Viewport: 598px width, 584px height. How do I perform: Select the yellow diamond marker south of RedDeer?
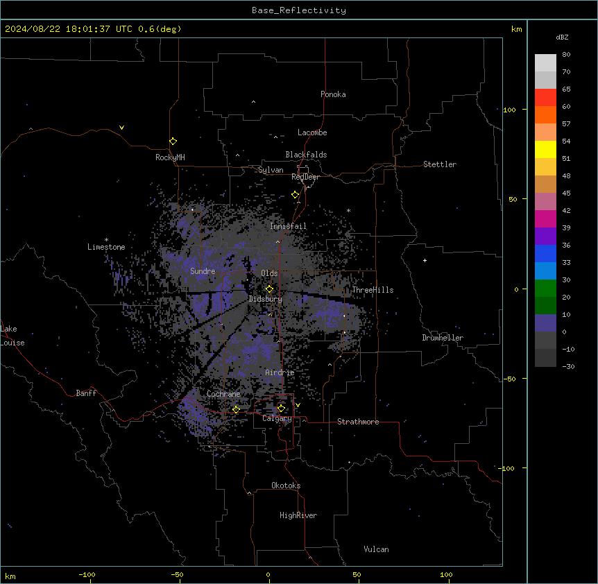point(296,195)
